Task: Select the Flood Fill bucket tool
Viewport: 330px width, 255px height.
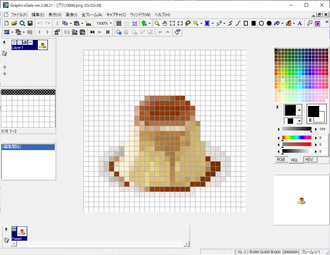Action: 277,23
